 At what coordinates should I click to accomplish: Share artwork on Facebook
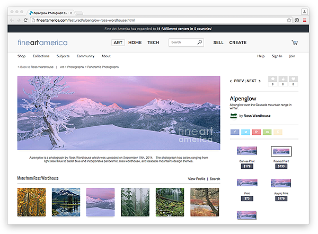[235, 132]
